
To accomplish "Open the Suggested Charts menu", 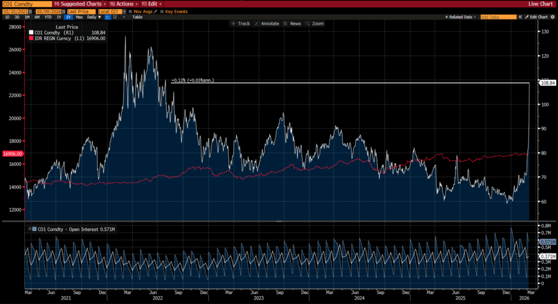I will [x=80, y=4].
